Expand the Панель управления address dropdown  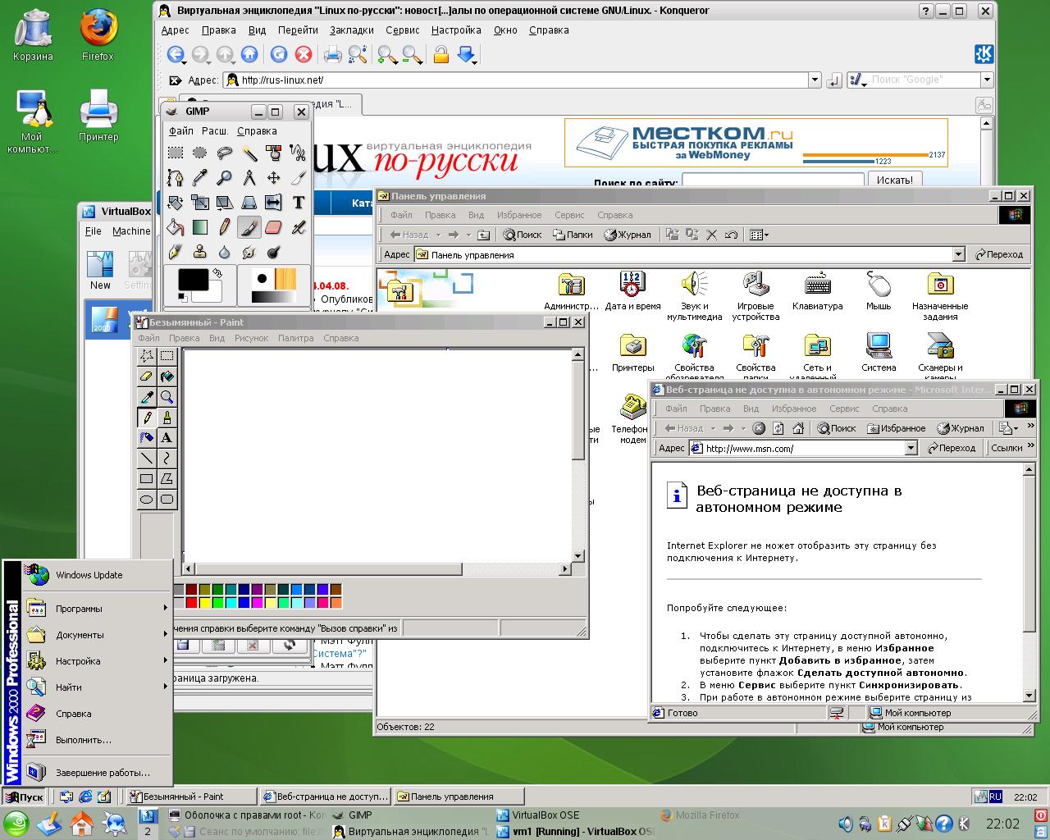click(958, 254)
